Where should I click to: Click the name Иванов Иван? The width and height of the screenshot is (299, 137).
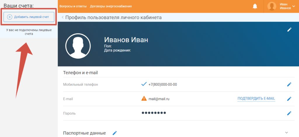click(126, 40)
